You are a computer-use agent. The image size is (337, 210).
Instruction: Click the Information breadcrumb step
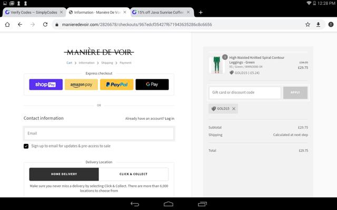click(86, 63)
